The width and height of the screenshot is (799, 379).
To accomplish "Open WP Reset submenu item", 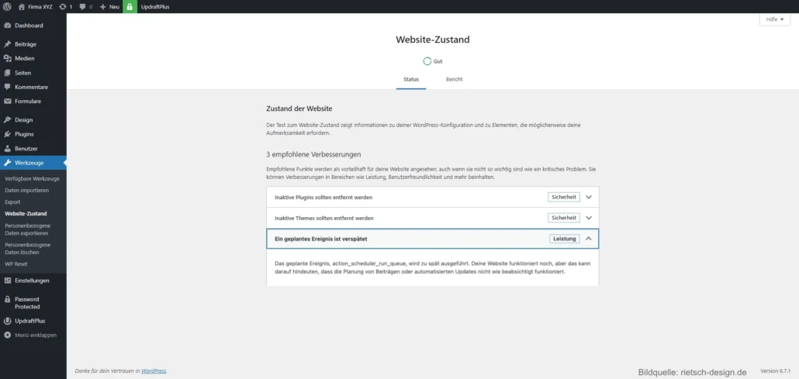I will point(16,264).
